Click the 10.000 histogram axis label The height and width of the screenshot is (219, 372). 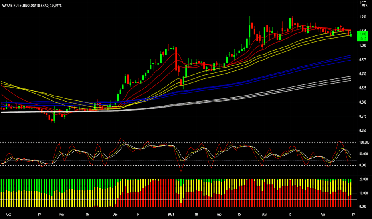tap(364, 193)
